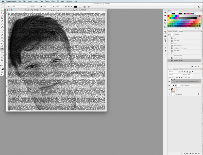
Task: Toggle filter for type layers
Action: click(185, 72)
